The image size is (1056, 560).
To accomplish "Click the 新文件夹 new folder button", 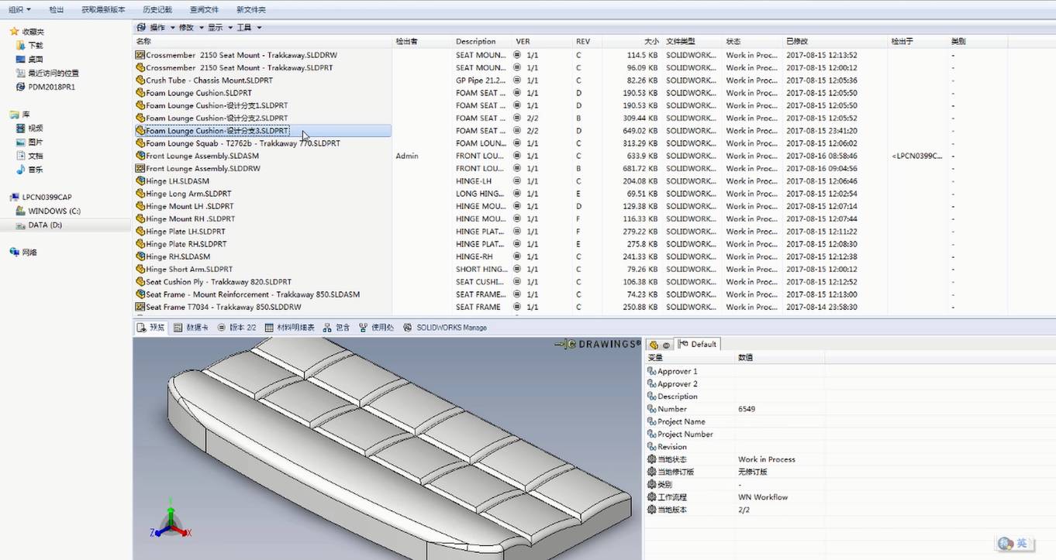I will click(251, 9).
